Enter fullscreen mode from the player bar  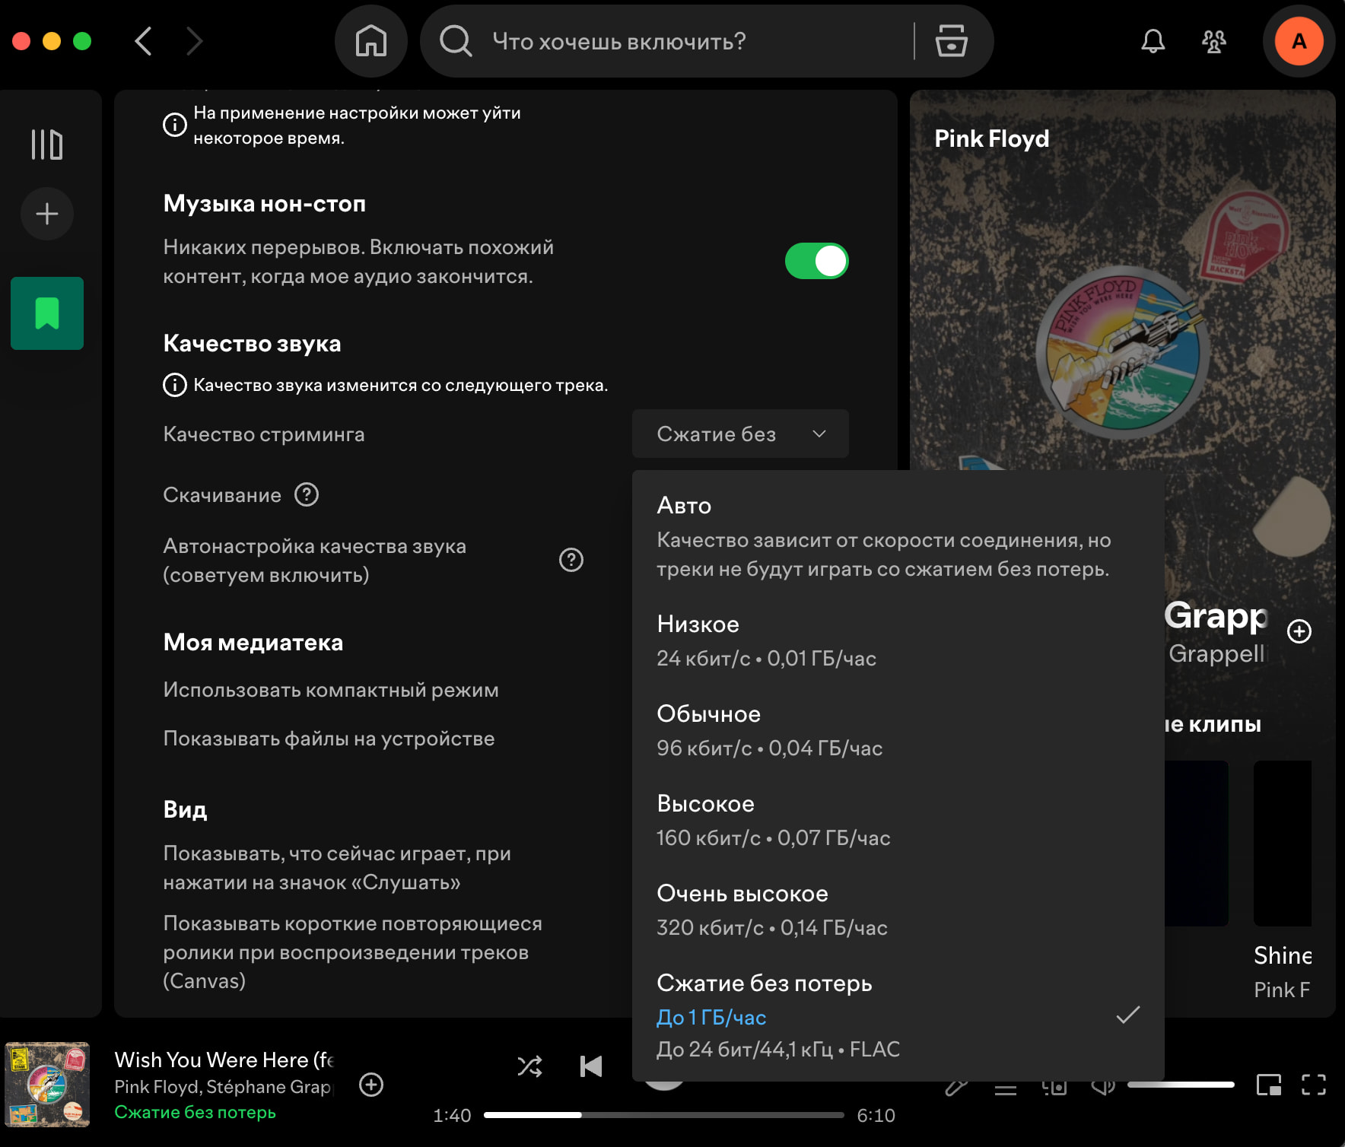pyautogui.click(x=1313, y=1085)
